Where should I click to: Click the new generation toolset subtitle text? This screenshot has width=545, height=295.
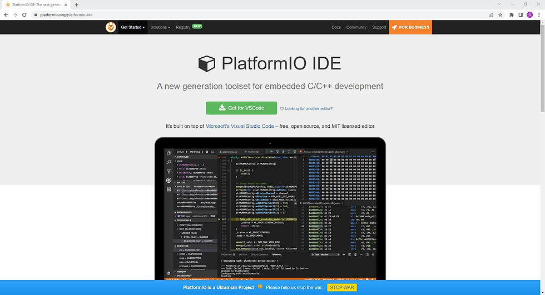pos(270,86)
